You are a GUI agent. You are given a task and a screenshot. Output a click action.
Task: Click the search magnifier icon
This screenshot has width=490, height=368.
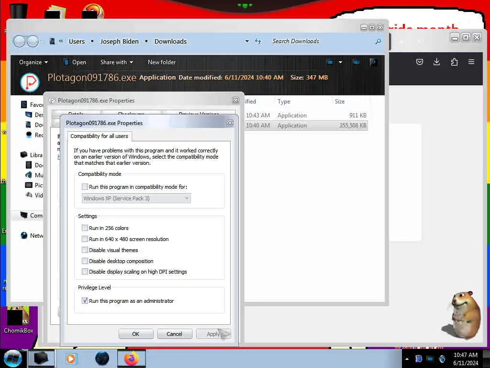click(x=378, y=41)
